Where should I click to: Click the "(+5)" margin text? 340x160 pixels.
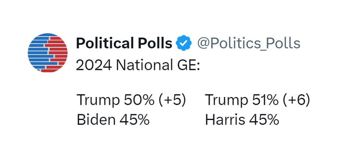coord(172,100)
